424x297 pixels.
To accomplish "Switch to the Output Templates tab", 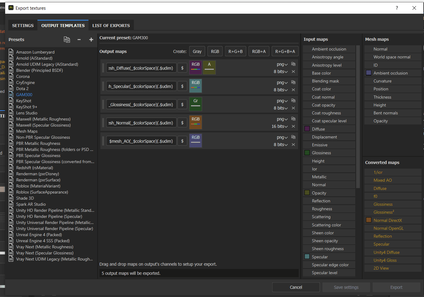I will [x=63, y=26].
